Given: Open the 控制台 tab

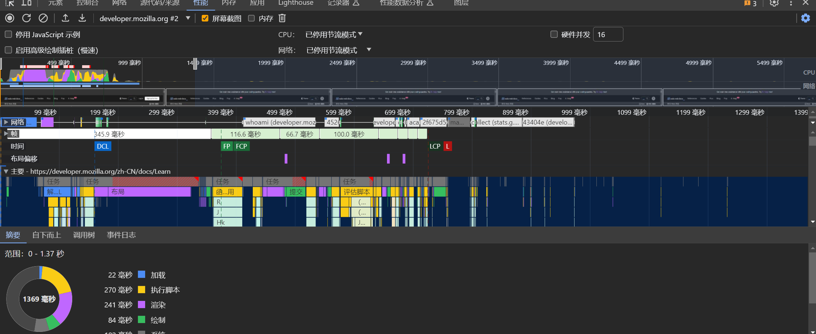Looking at the screenshot, I should [x=88, y=3].
